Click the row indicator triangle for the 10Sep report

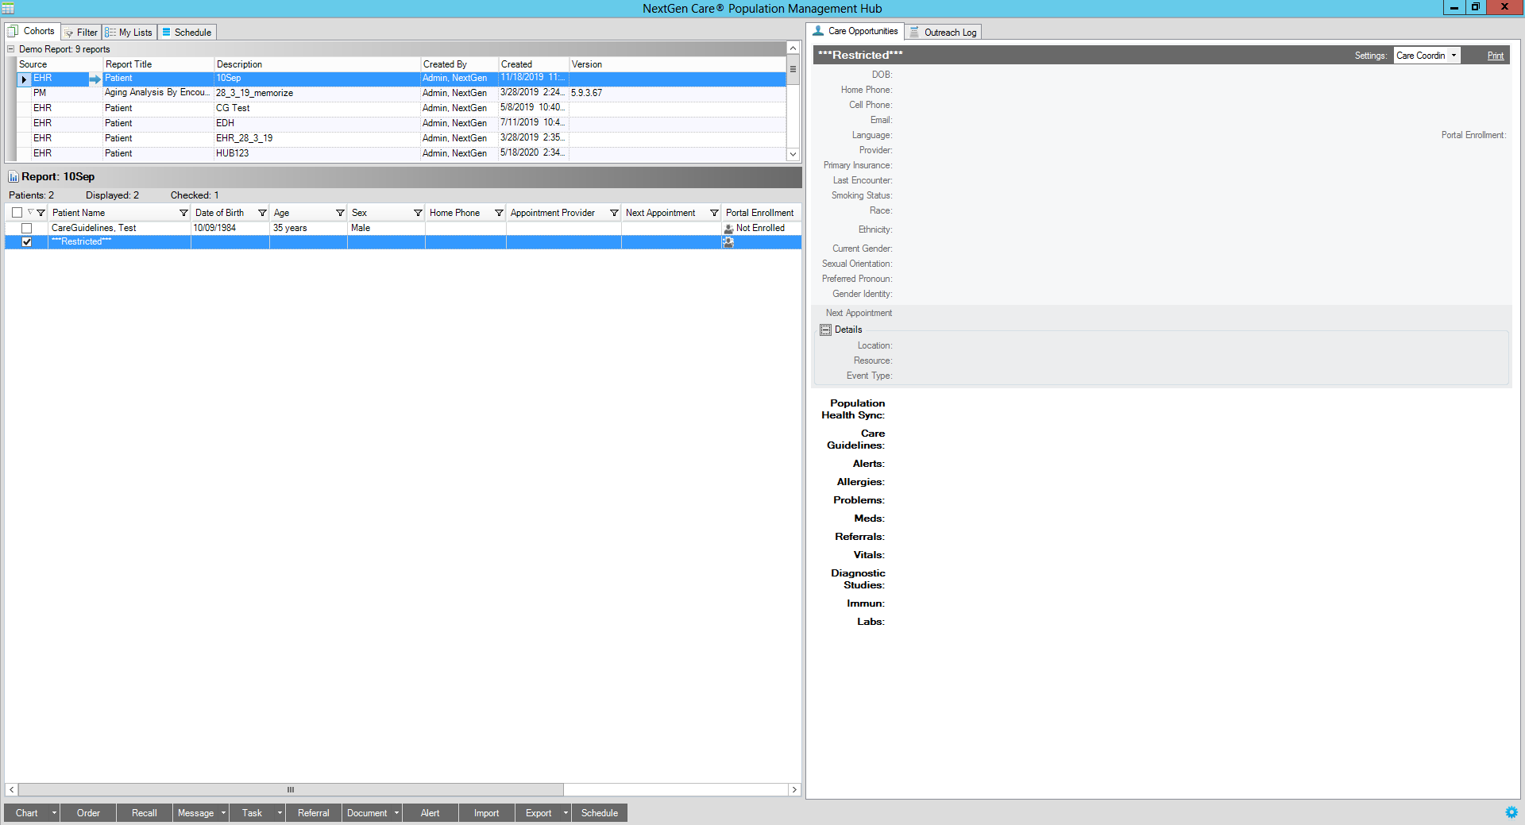click(x=24, y=79)
